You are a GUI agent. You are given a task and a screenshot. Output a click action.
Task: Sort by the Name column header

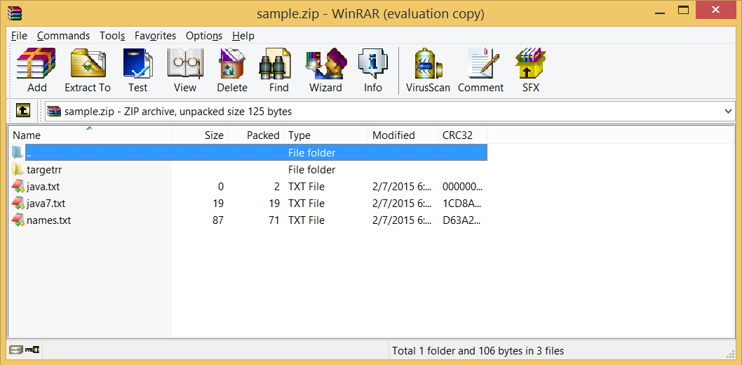click(90, 135)
